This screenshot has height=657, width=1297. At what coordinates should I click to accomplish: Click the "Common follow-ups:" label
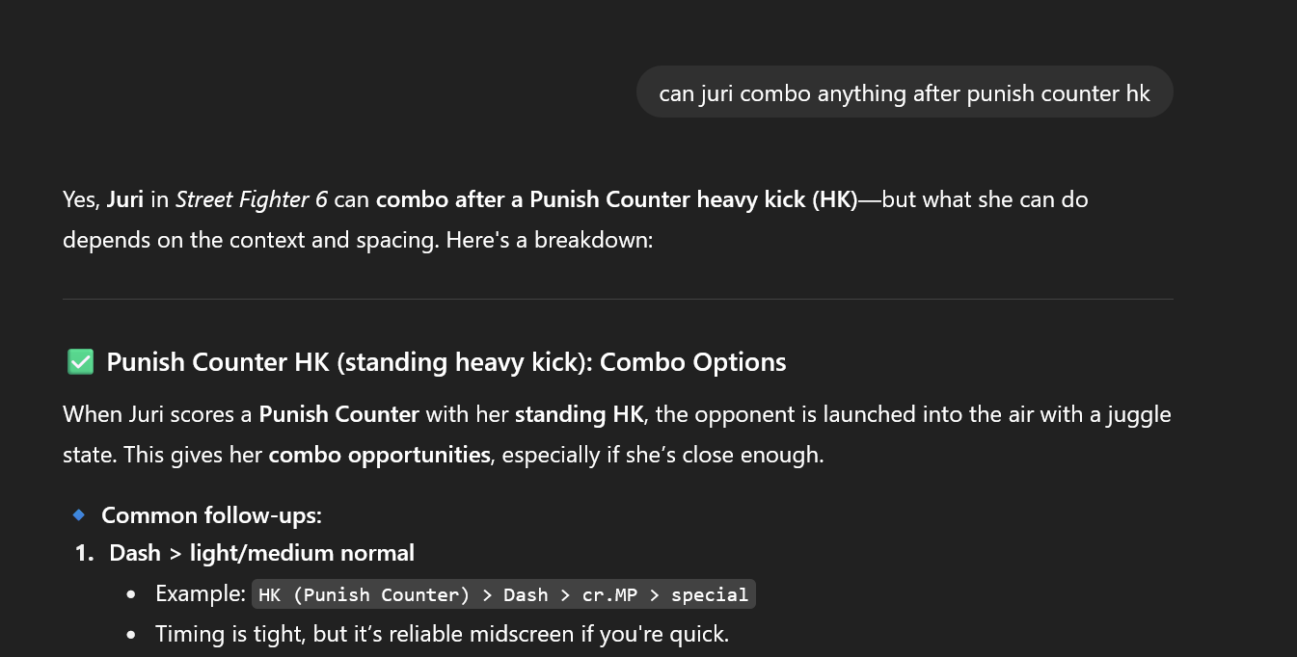click(211, 515)
